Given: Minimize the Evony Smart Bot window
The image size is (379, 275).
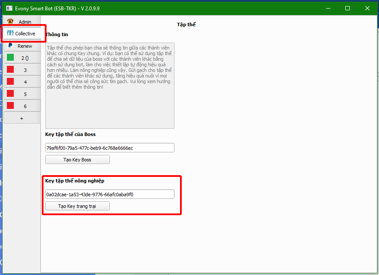Looking at the screenshot, I should click(x=328, y=8).
